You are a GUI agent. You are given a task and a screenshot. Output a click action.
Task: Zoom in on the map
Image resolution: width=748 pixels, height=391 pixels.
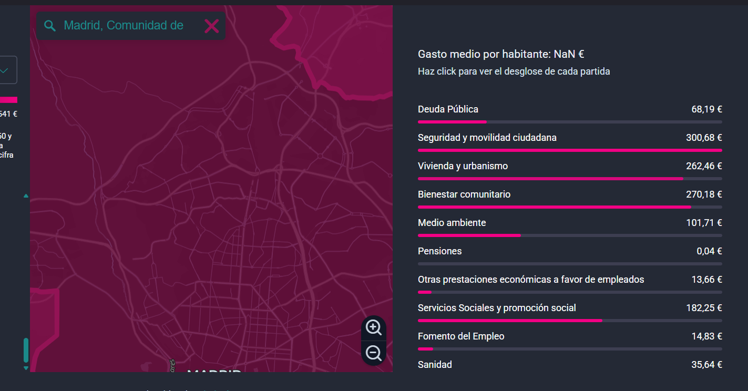pyautogui.click(x=374, y=327)
